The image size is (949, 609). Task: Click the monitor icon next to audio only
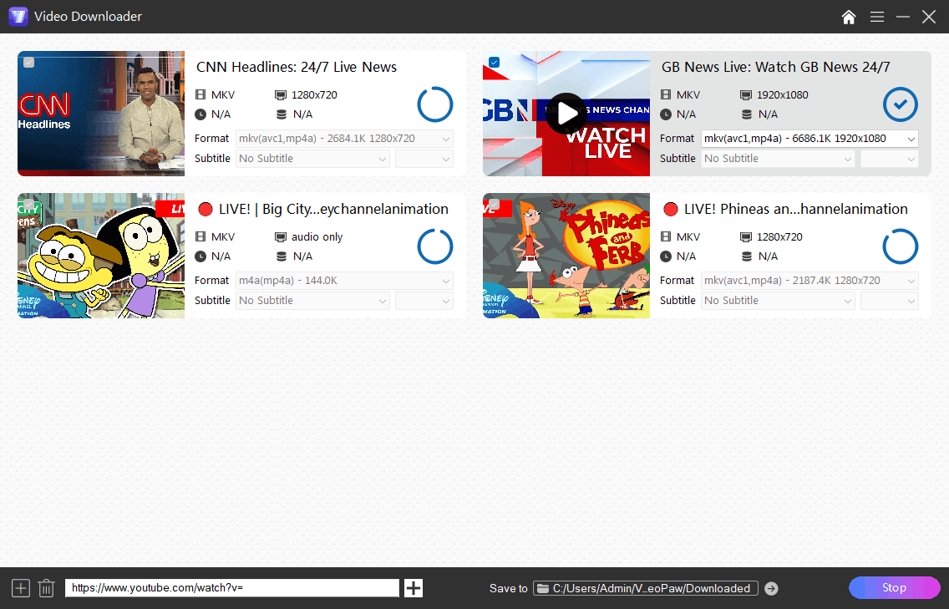pyautogui.click(x=280, y=237)
